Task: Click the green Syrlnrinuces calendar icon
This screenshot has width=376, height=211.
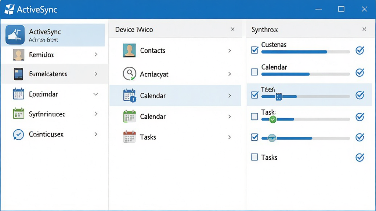Action: click(18, 114)
